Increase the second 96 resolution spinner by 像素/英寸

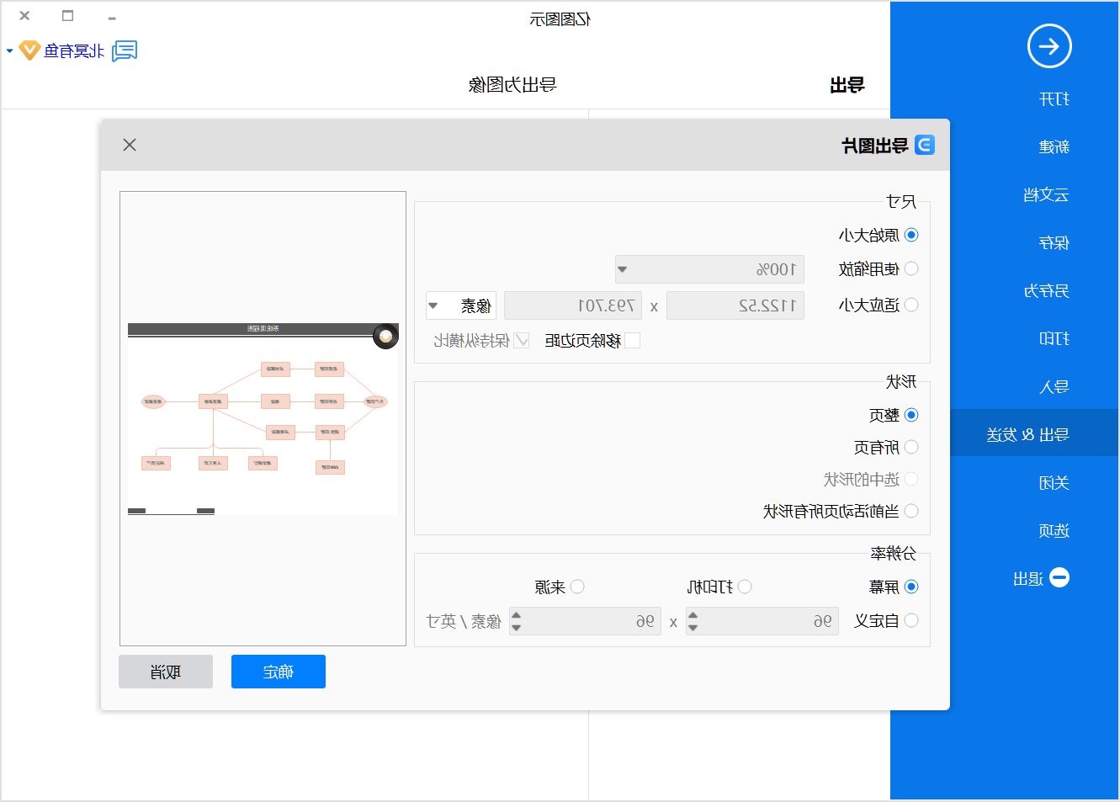coord(517,615)
